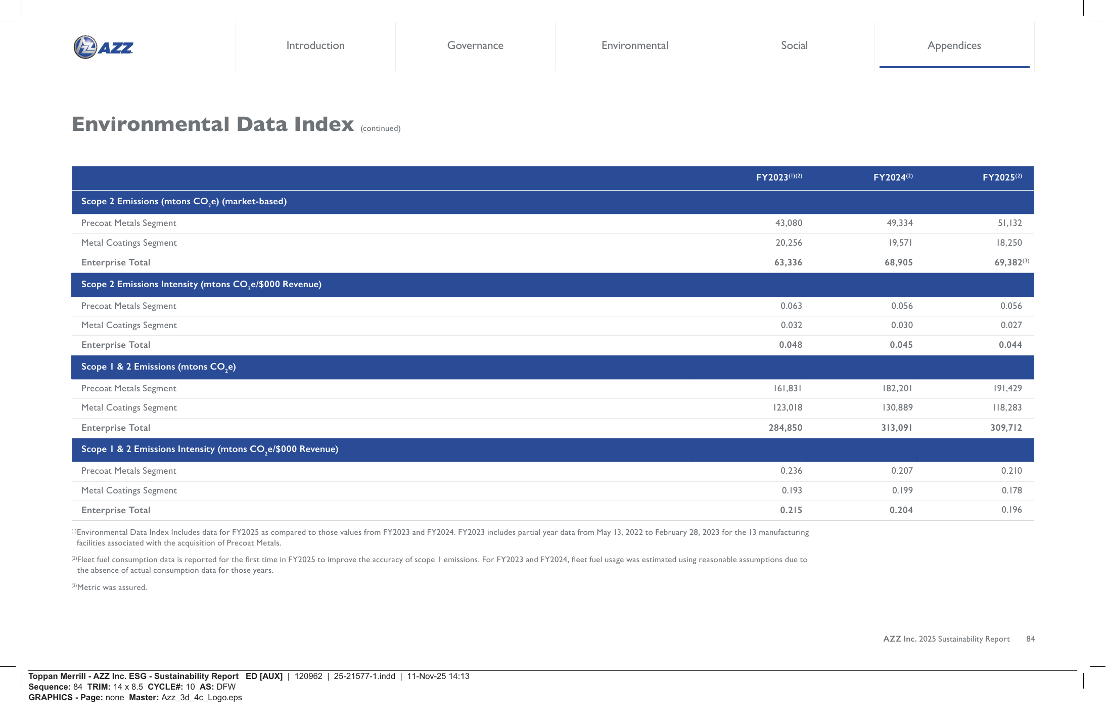
Task: Click the FY2025 column header
Action: (x=1002, y=177)
